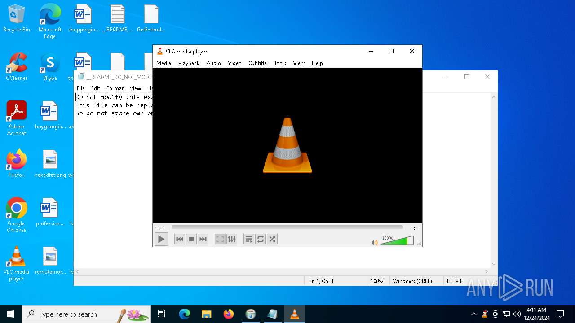
Task: Open File Explorer from taskbar
Action: 206,314
